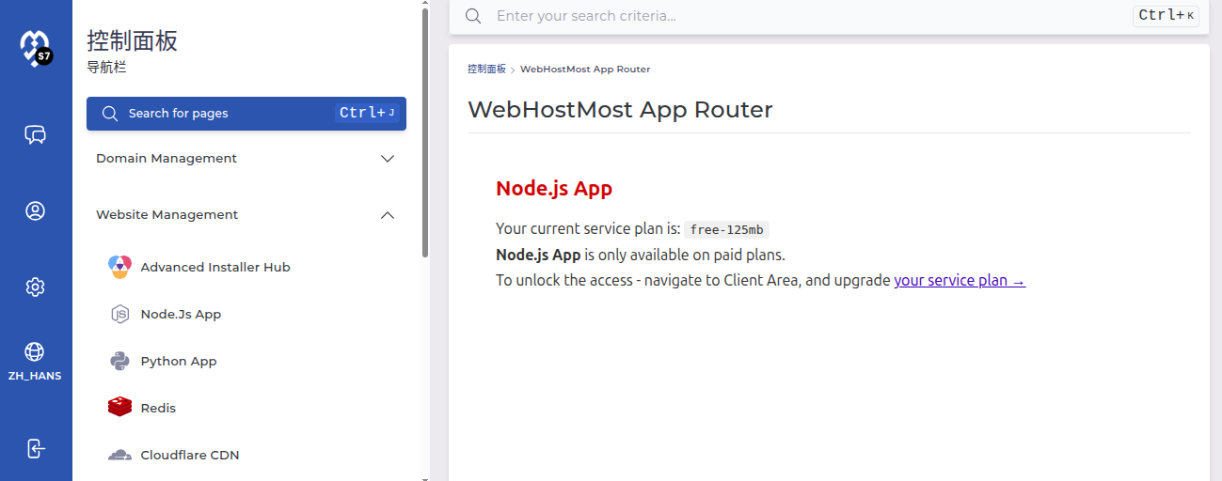Open the user account profile icon

35,211
